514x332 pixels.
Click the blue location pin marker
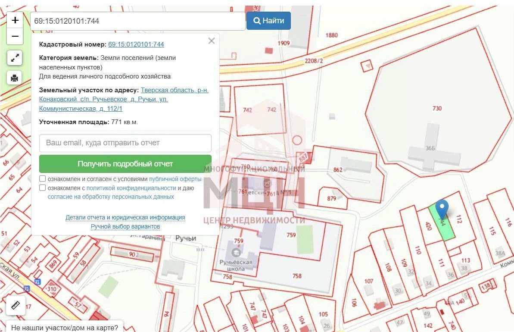click(442, 209)
